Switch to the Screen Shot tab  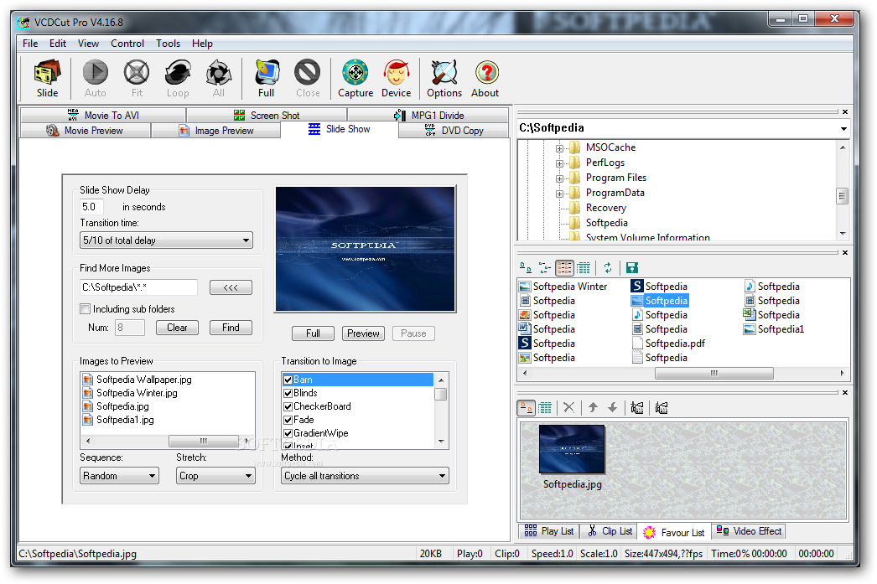[267, 115]
